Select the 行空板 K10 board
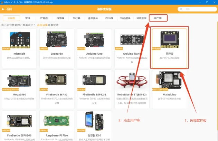218x141 pixels. (x=94, y=126)
